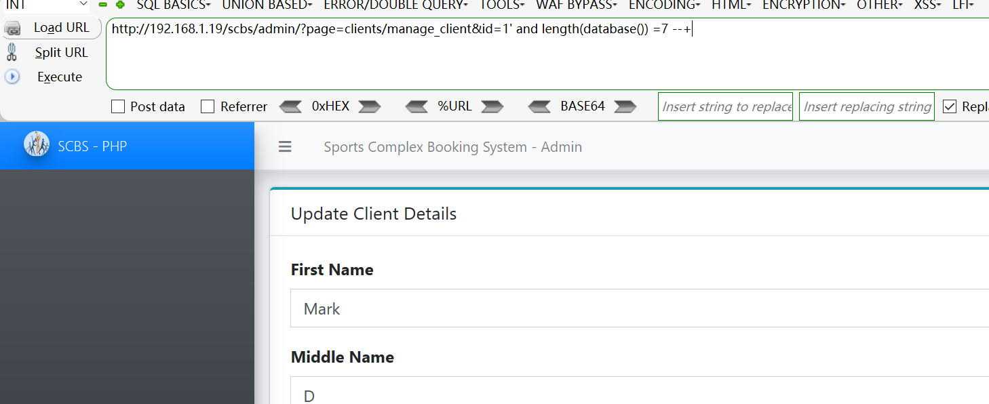Image resolution: width=989 pixels, height=404 pixels.
Task: Open the ENCODING menu
Action: point(665,5)
